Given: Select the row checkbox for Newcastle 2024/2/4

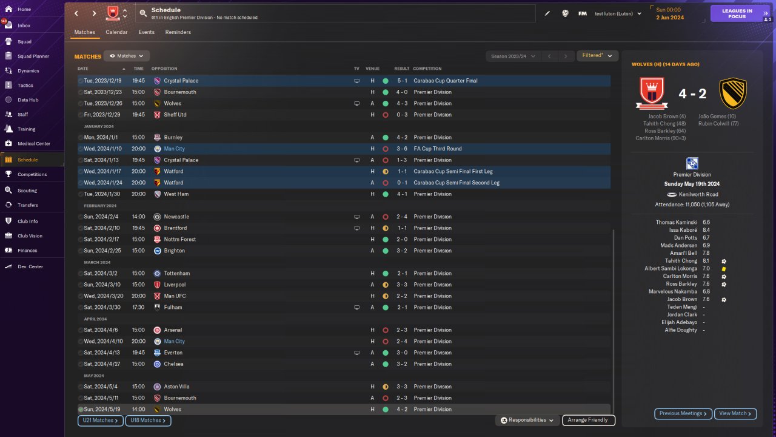Looking at the screenshot, I should pos(81,217).
